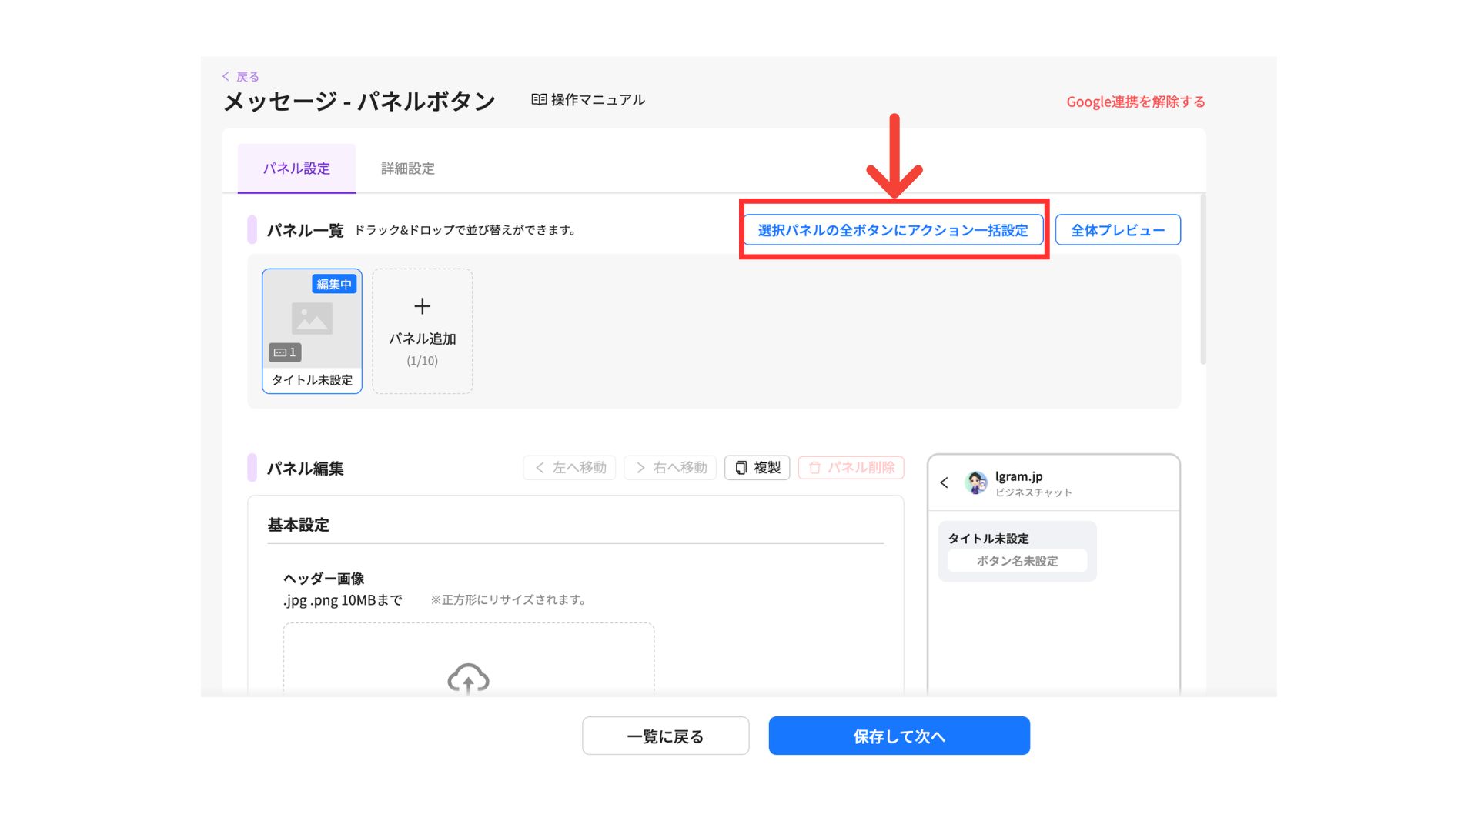Open the 操作マニュアル book icon link
This screenshot has width=1478, height=831.
(x=539, y=100)
